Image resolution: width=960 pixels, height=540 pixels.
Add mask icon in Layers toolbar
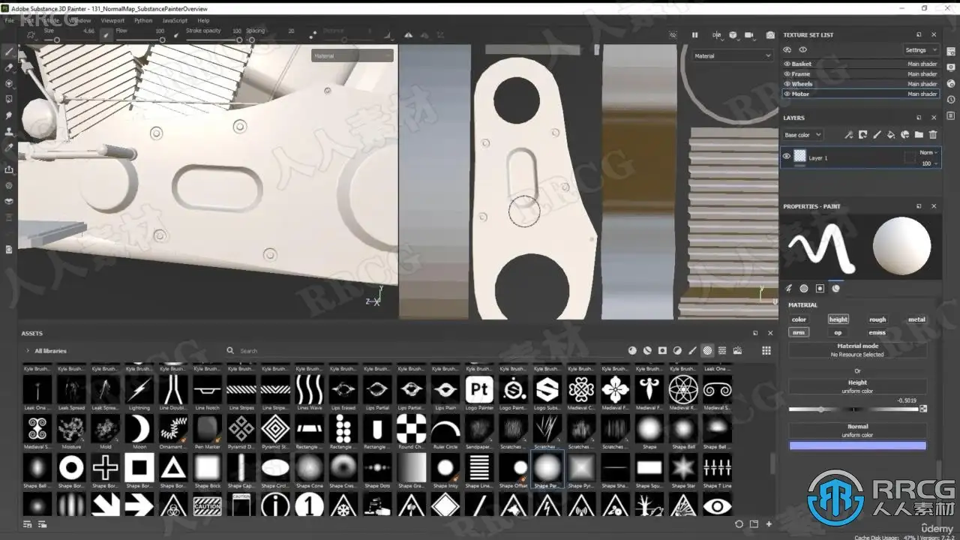pyautogui.click(x=862, y=135)
